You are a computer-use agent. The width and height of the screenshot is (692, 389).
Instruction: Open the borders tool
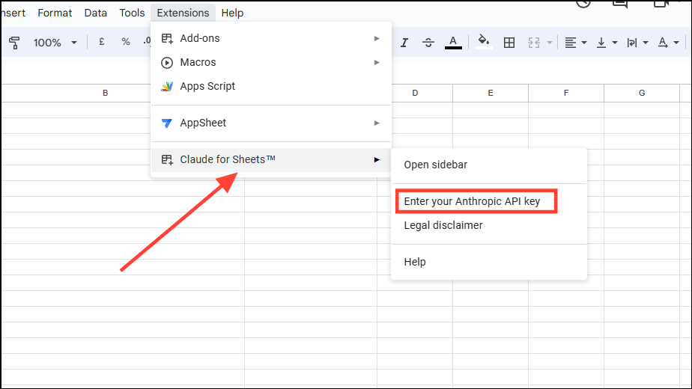coord(509,43)
